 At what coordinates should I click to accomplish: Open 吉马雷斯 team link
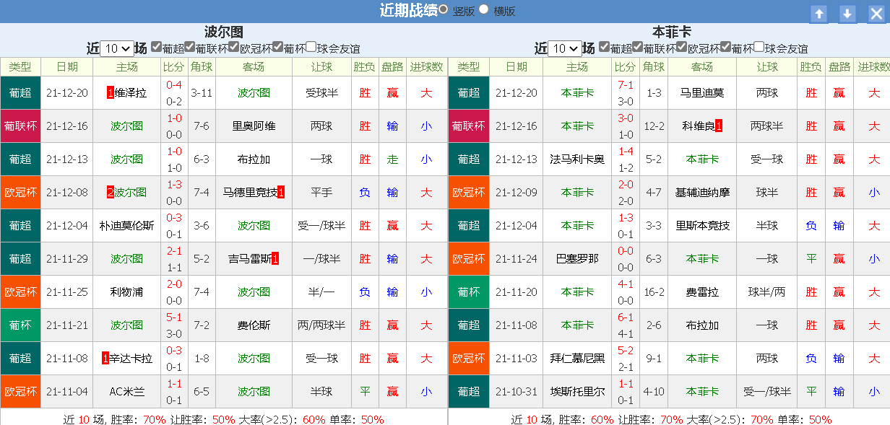[250, 259]
